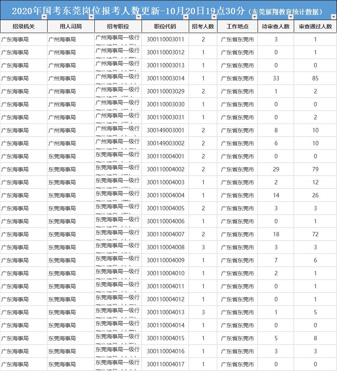This screenshot has width=337, height=371.
Task: Select position code 300110003011
Action: tap(165, 39)
